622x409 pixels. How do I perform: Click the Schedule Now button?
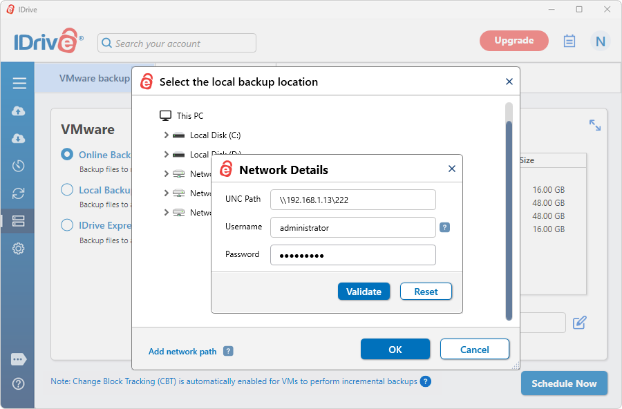[x=564, y=383]
